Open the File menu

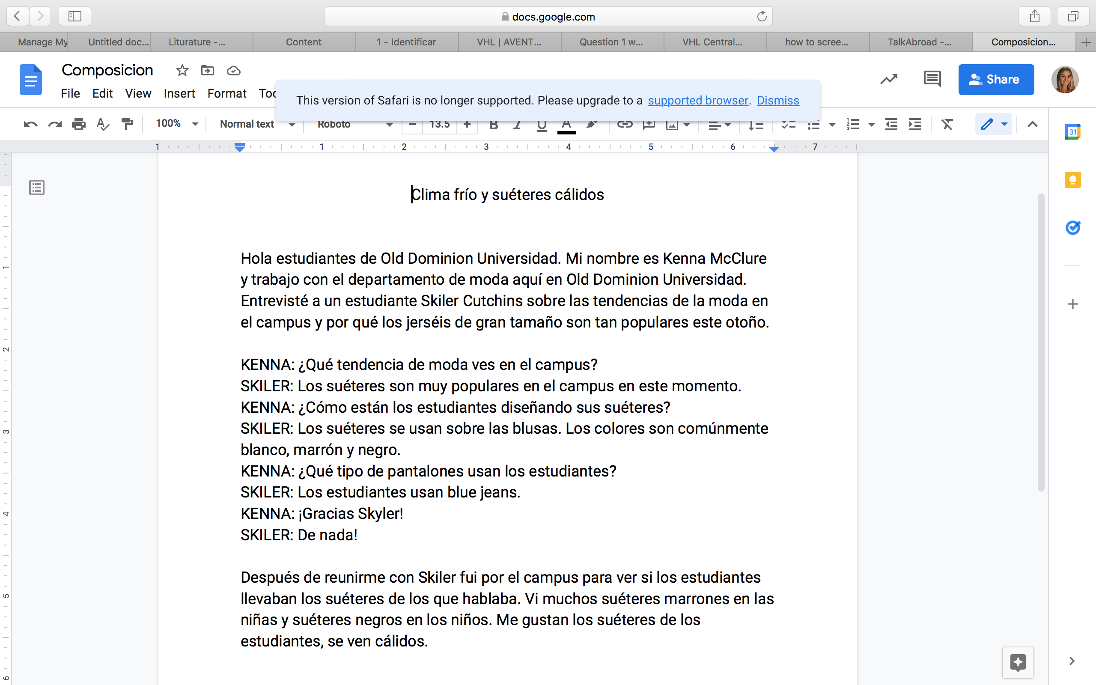coord(70,93)
